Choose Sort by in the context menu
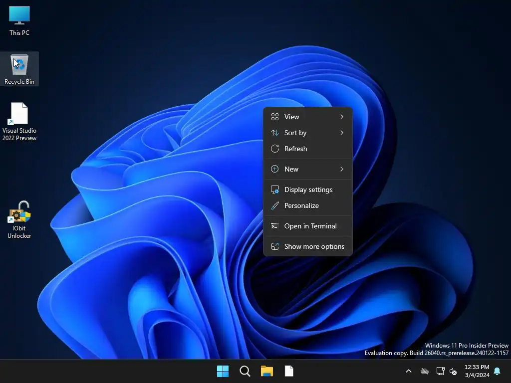 point(308,133)
